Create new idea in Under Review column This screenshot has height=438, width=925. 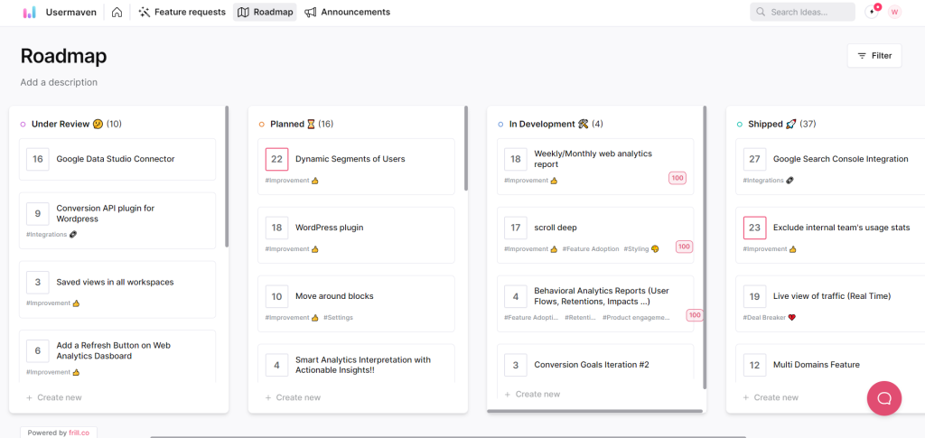tap(54, 398)
